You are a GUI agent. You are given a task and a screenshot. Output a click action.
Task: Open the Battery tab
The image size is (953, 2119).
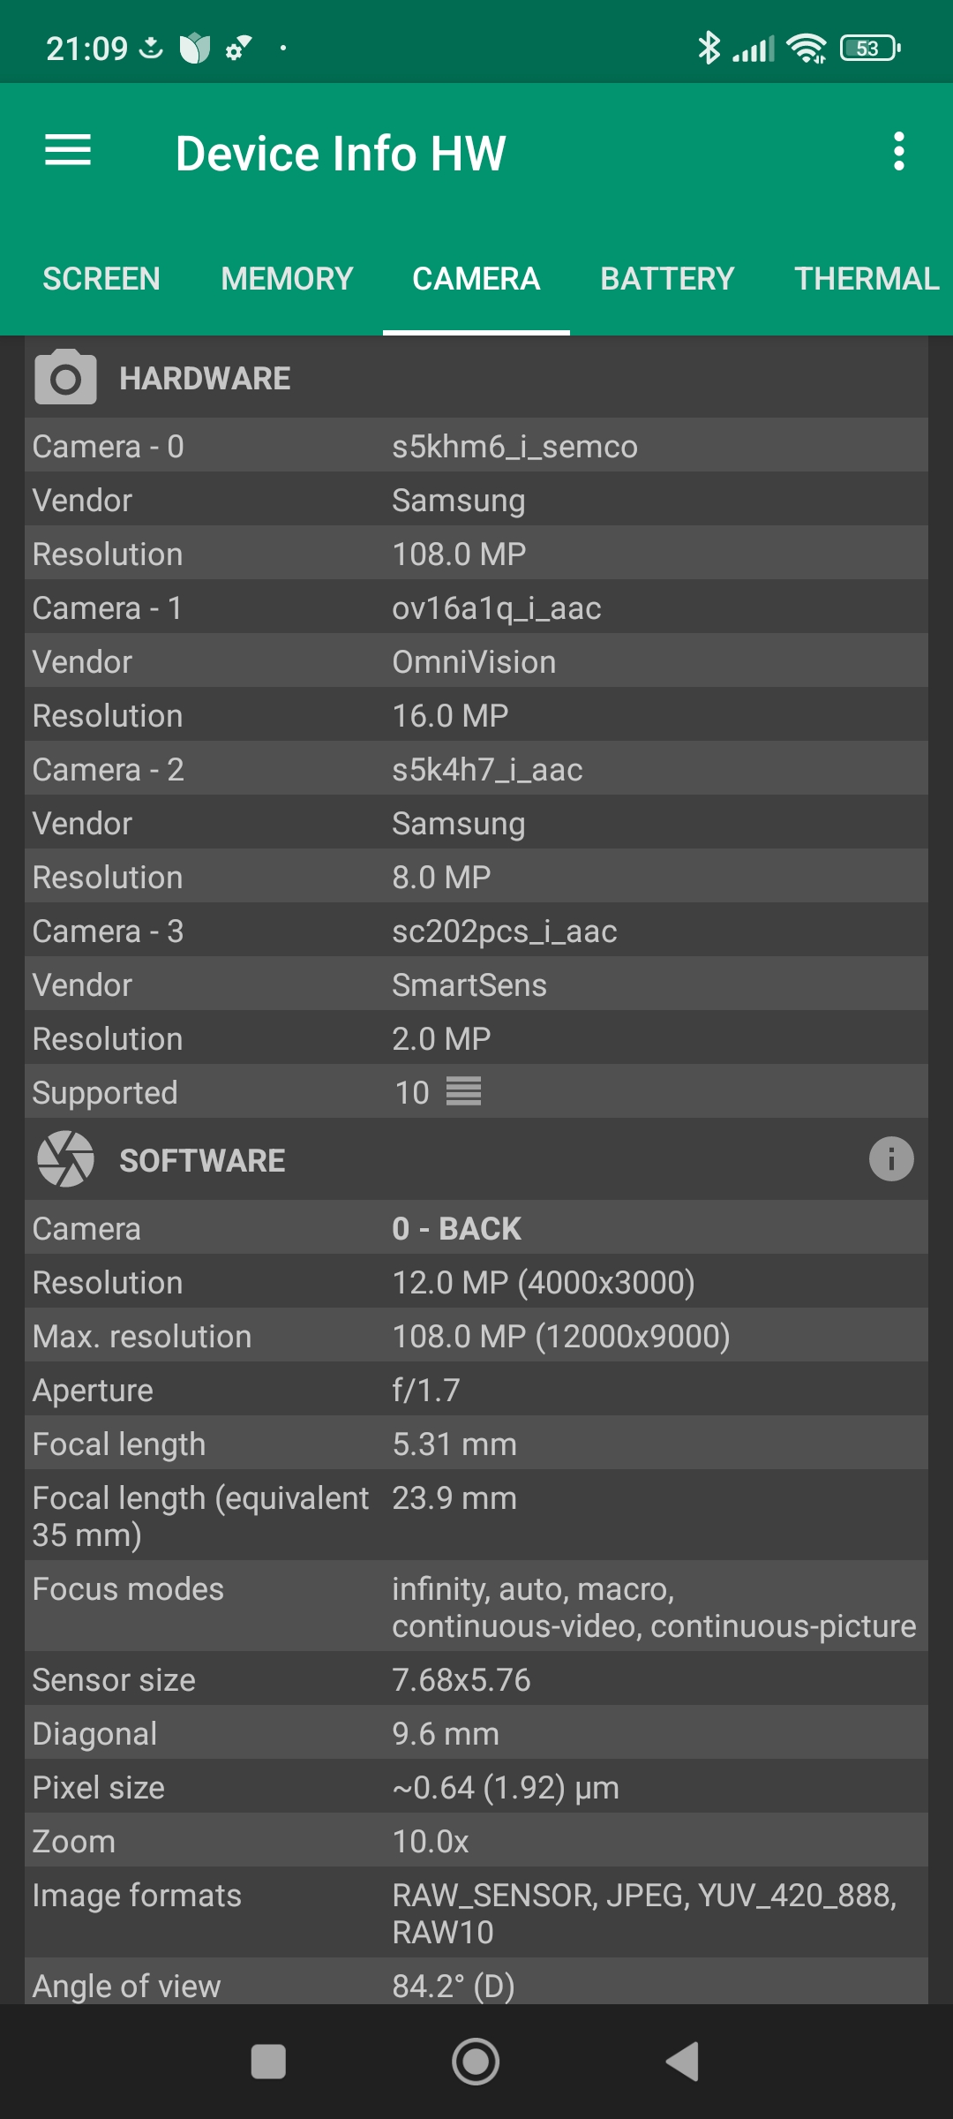667,279
